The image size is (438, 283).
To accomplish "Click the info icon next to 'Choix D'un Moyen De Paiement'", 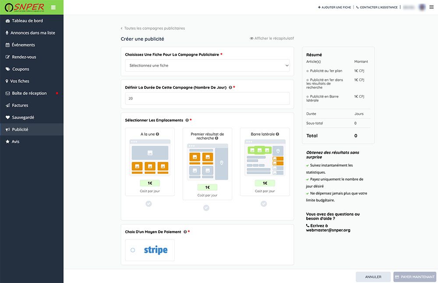I will tap(185, 232).
